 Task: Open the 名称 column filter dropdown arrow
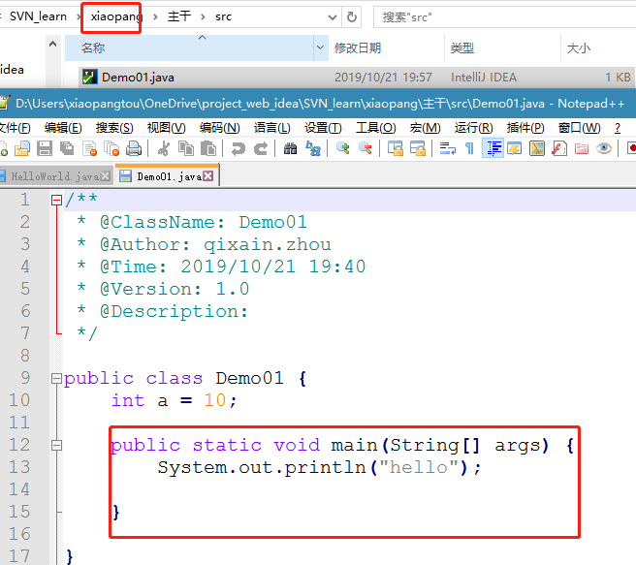[321, 47]
